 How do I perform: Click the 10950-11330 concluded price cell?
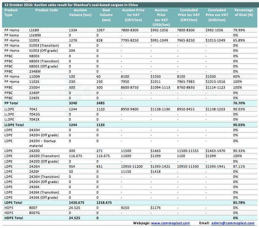188,167
